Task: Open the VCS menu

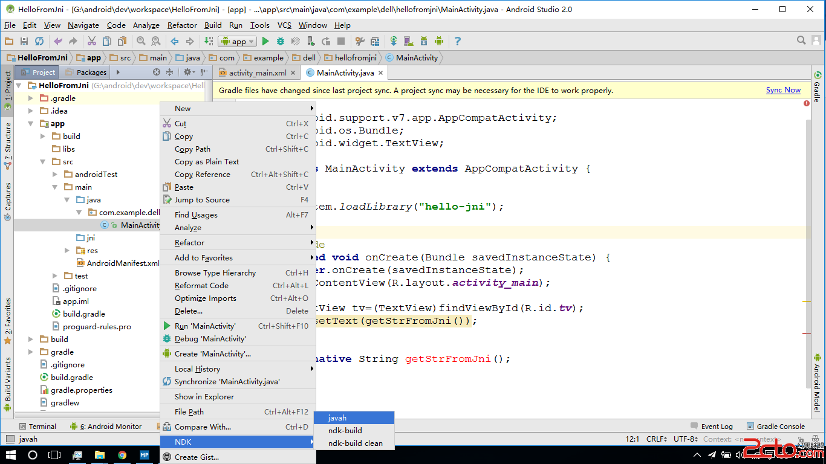Action: coord(284,25)
